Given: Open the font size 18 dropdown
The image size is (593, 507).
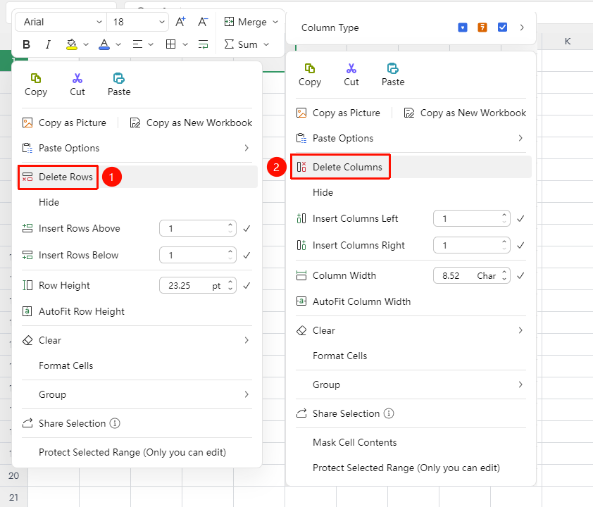Looking at the screenshot, I should [137, 22].
